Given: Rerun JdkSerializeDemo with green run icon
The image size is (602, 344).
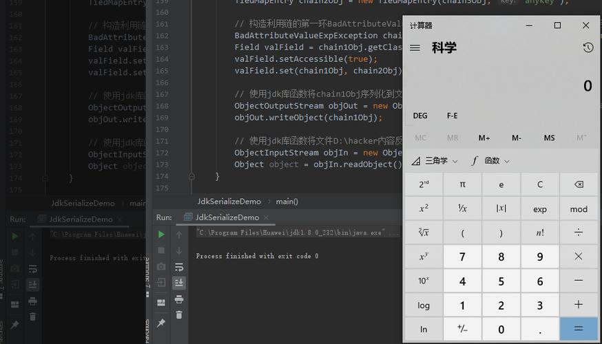Looking at the screenshot, I should pos(161,235).
